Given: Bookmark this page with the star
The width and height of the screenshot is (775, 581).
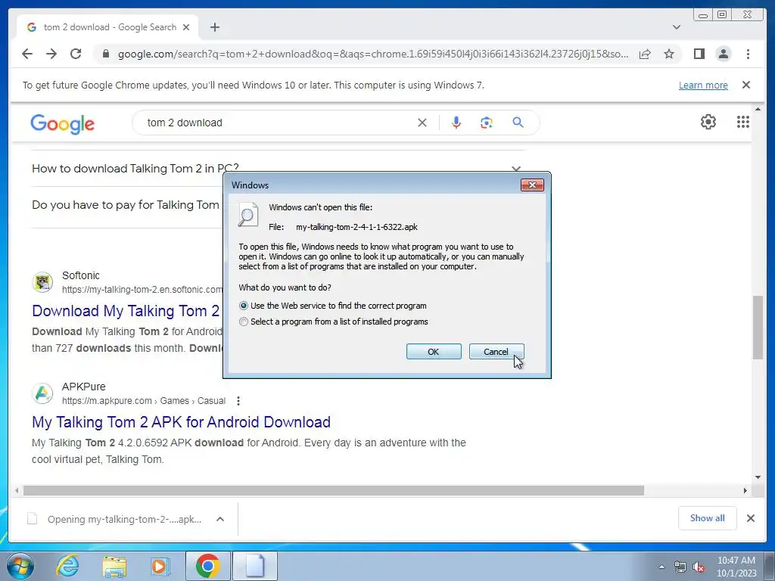Looking at the screenshot, I should coord(669,54).
